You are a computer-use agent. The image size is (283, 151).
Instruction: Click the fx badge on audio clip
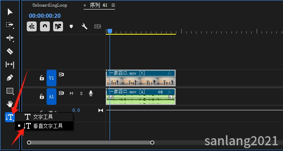tap(169, 92)
